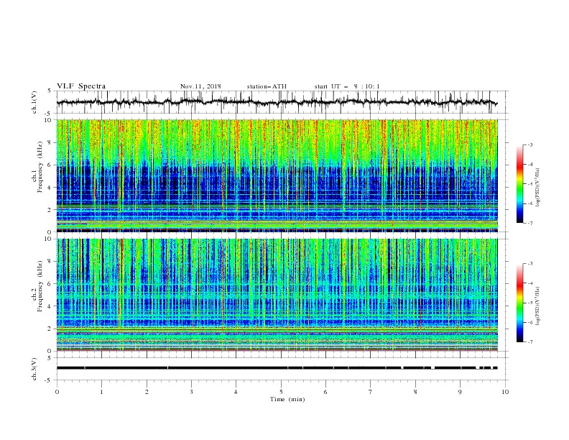Screen dimensions: 569x440
Task: Click the ch.1 spectrogram color scale bar
Action: 520,184
